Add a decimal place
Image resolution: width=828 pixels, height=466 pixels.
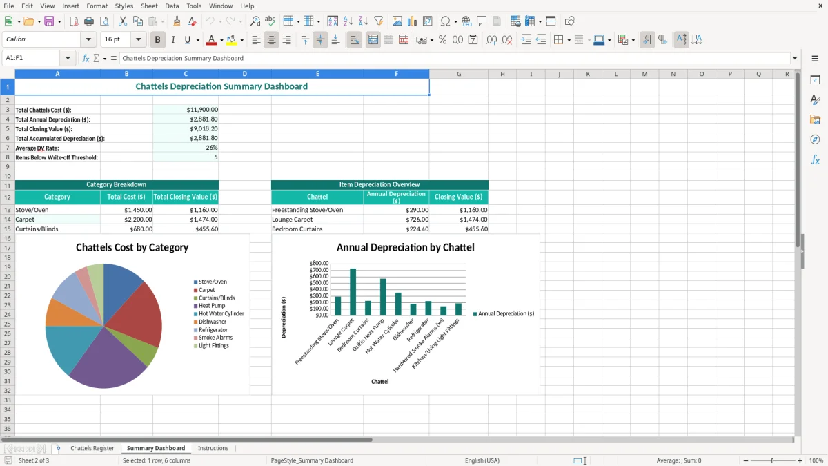pyautogui.click(x=491, y=40)
